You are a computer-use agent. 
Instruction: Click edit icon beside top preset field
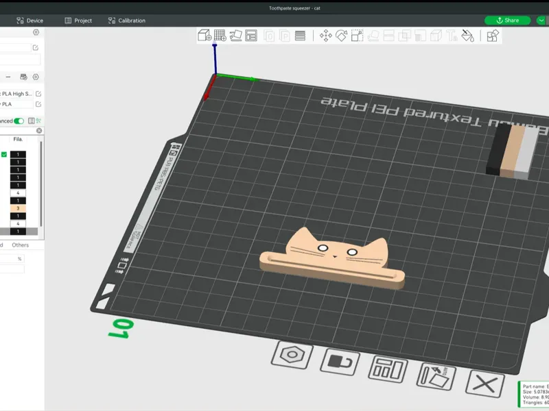pos(36,47)
